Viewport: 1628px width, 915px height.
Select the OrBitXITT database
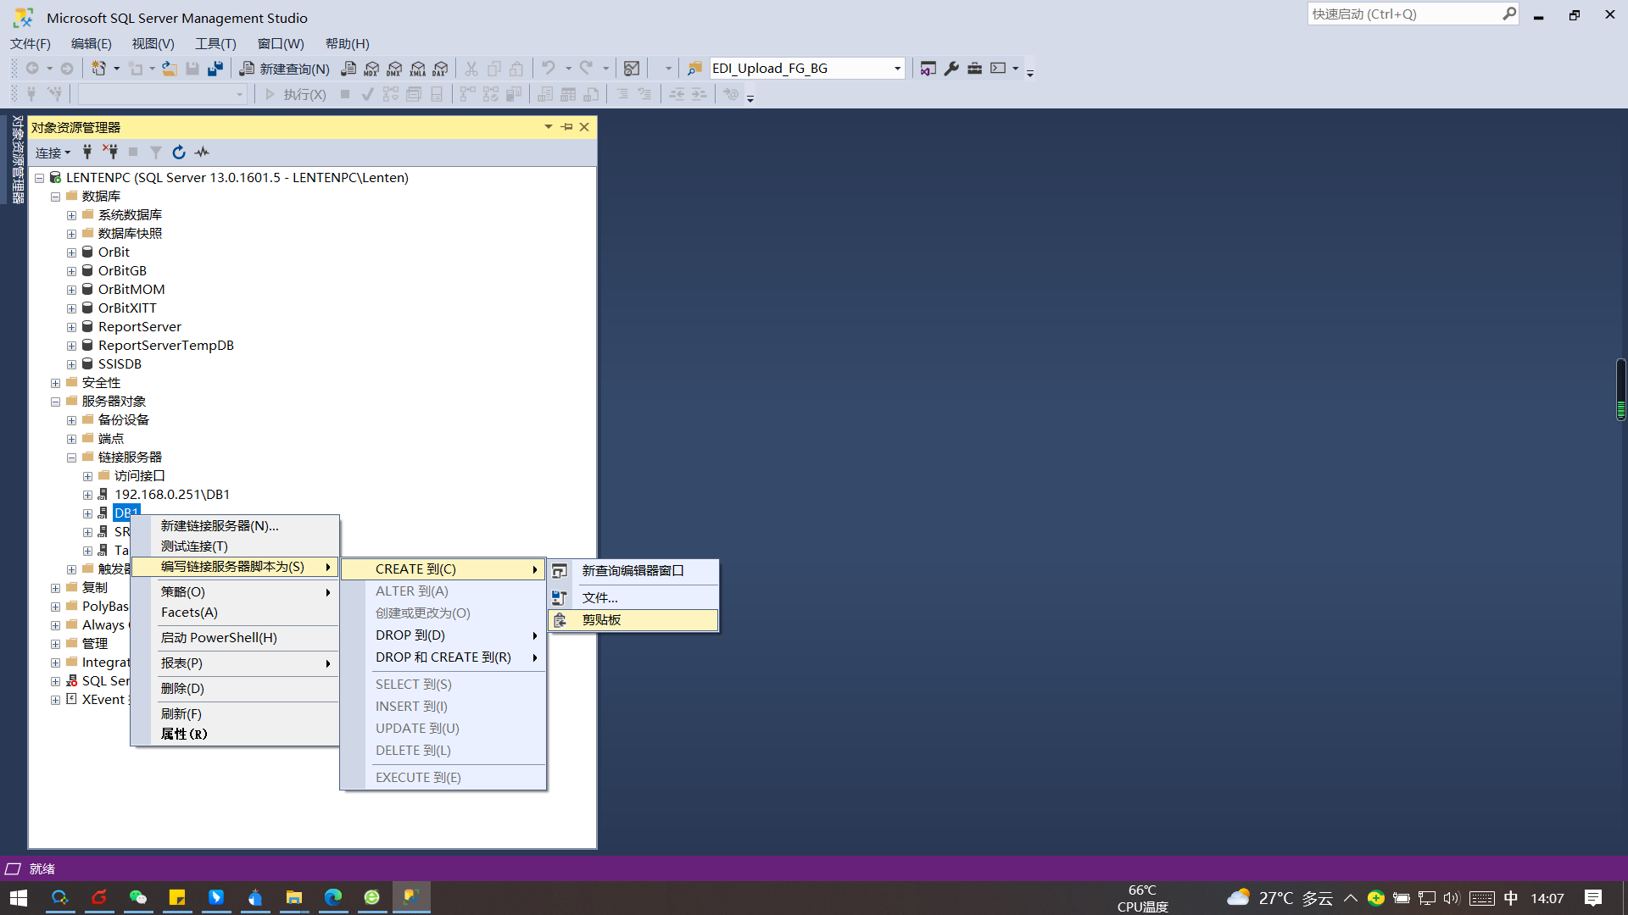click(127, 308)
